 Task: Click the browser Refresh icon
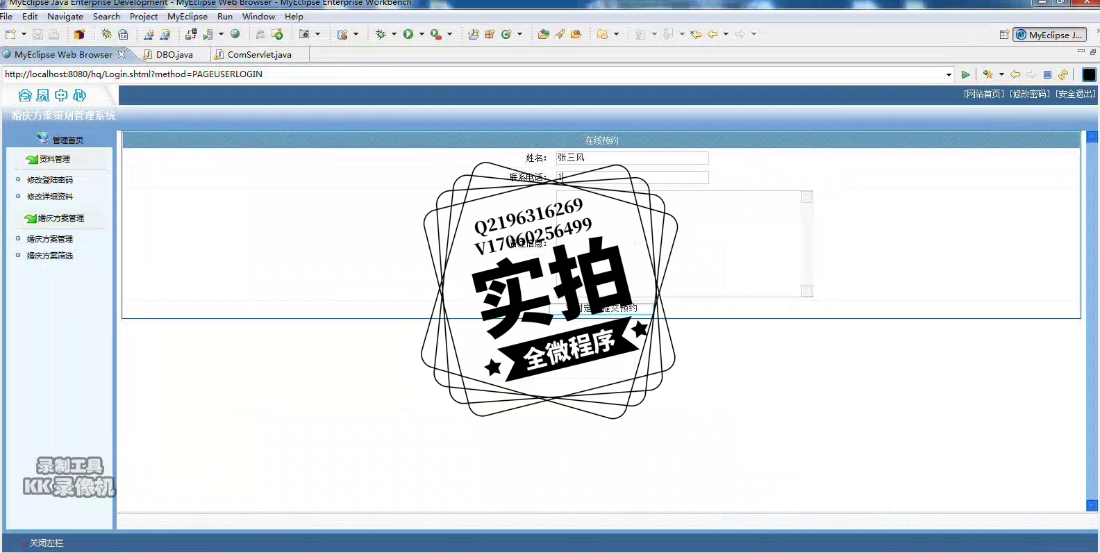click(x=1063, y=74)
